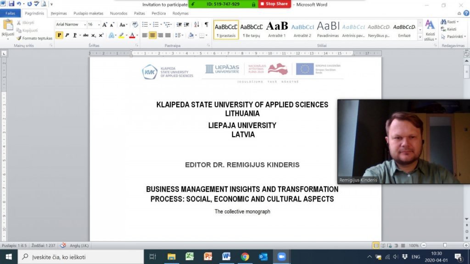Open the Pasirinkti select dropdown
Screen dimensions: 470x264
pyautogui.click(x=453, y=37)
